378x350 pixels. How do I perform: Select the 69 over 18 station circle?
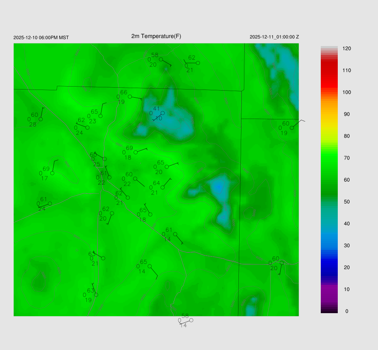(135, 152)
